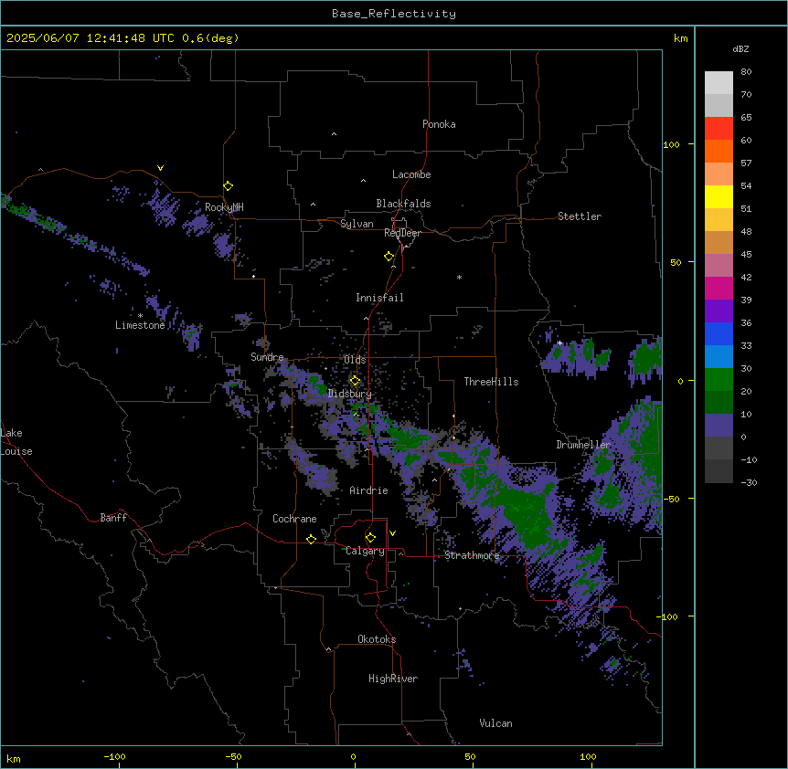Click the yellow diamond marker near RockyMH

(229, 186)
